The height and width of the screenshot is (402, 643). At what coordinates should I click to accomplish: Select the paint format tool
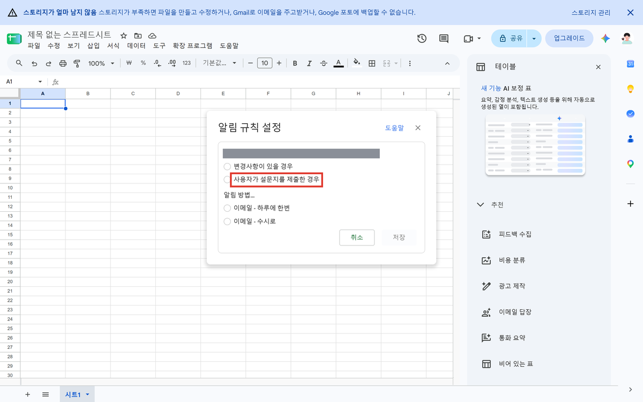pyautogui.click(x=77, y=63)
